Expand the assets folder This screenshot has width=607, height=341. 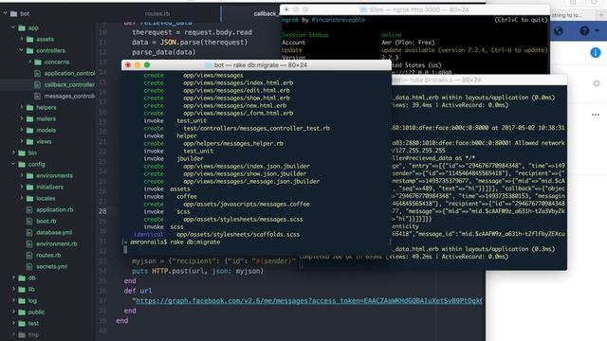pyautogui.click(x=22, y=39)
